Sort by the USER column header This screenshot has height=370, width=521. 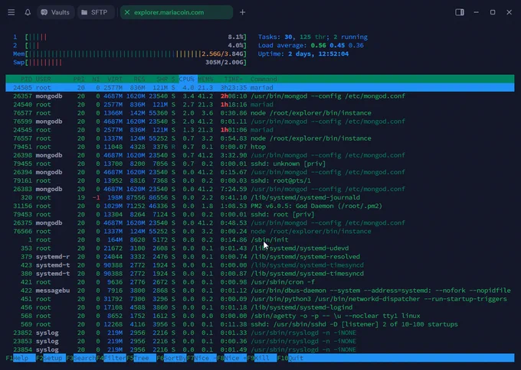43,79
